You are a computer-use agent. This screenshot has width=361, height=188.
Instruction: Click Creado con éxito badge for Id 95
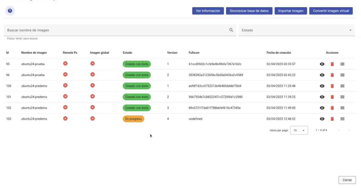[137, 64]
